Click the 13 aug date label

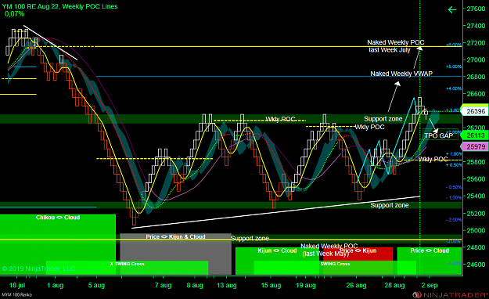[227, 285]
